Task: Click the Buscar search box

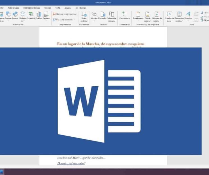Action: [81, 8]
